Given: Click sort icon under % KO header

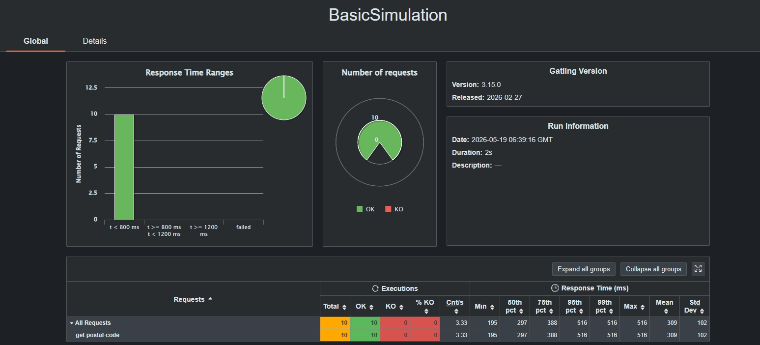Looking at the screenshot, I should pos(426,312).
